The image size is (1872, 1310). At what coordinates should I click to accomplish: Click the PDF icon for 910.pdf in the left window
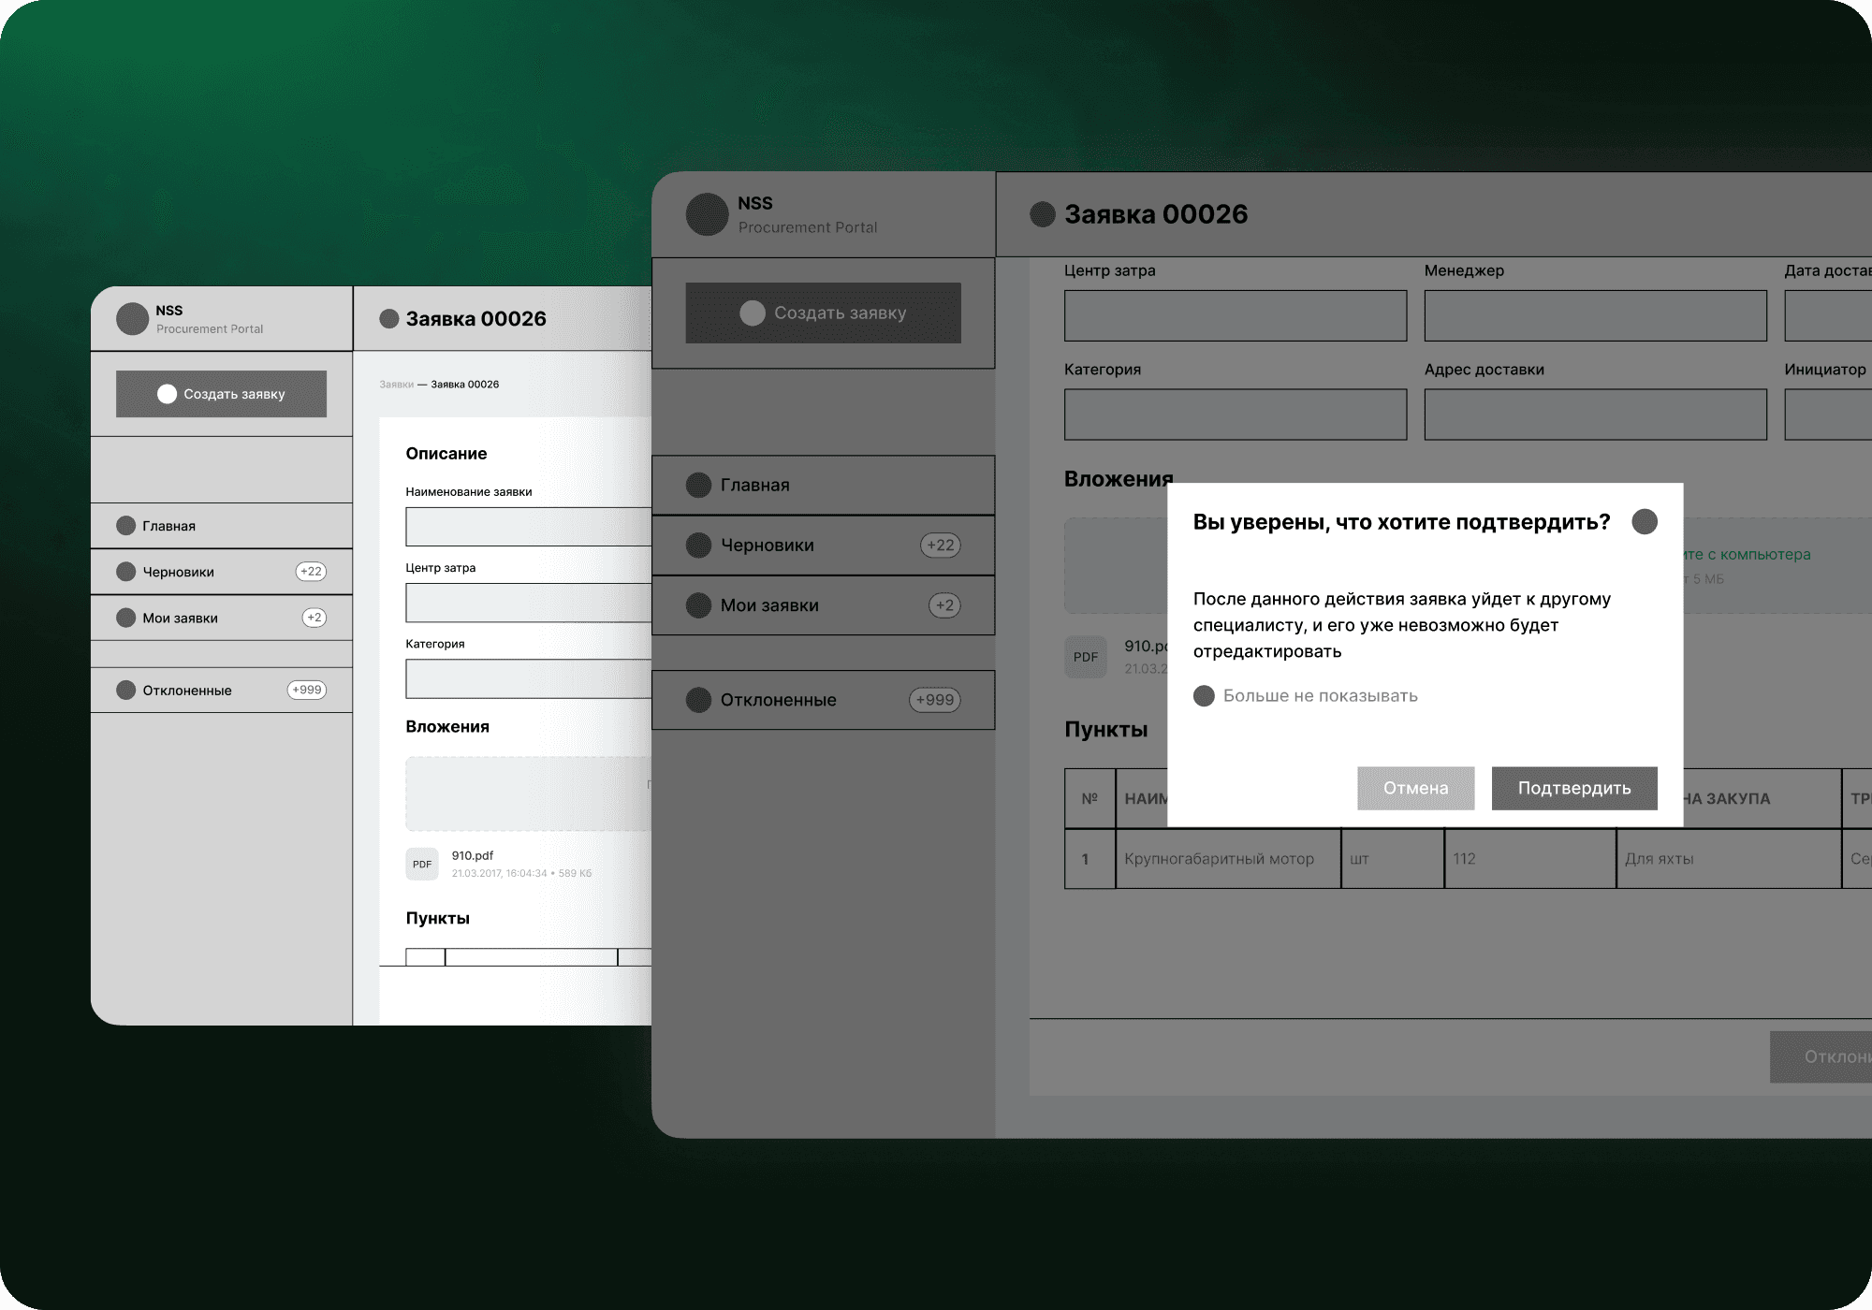click(x=422, y=864)
